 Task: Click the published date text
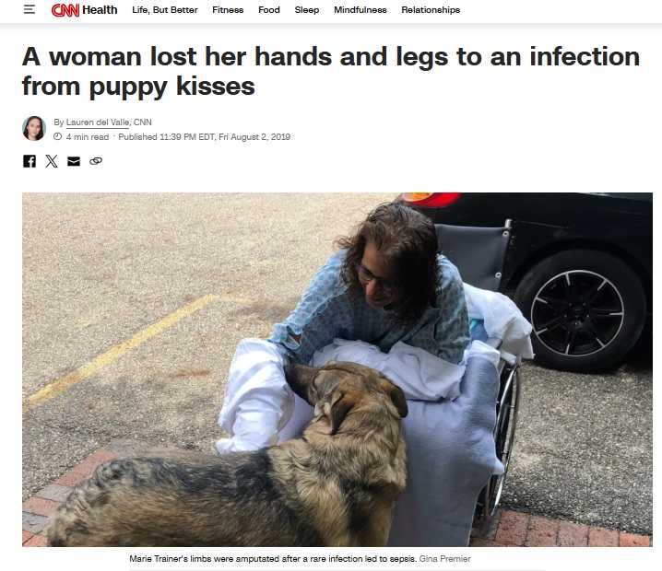click(x=205, y=136)
